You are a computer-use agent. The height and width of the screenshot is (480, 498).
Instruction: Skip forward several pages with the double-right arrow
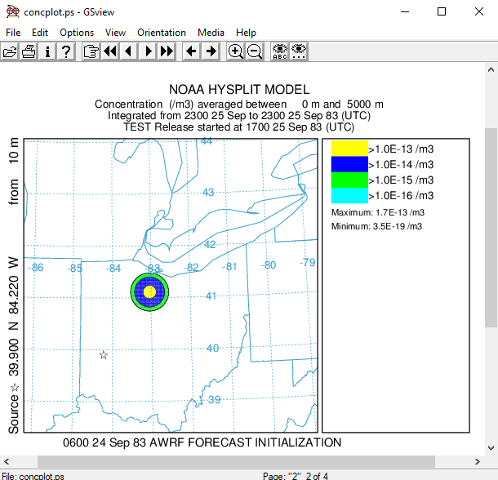pyautogui.click(x=167, y=51)
